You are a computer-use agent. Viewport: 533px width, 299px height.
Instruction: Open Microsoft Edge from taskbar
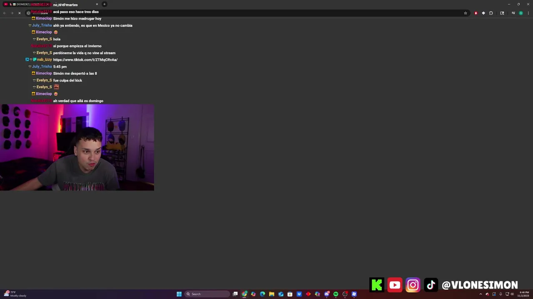pyautogui.click(x=262, y=294)
